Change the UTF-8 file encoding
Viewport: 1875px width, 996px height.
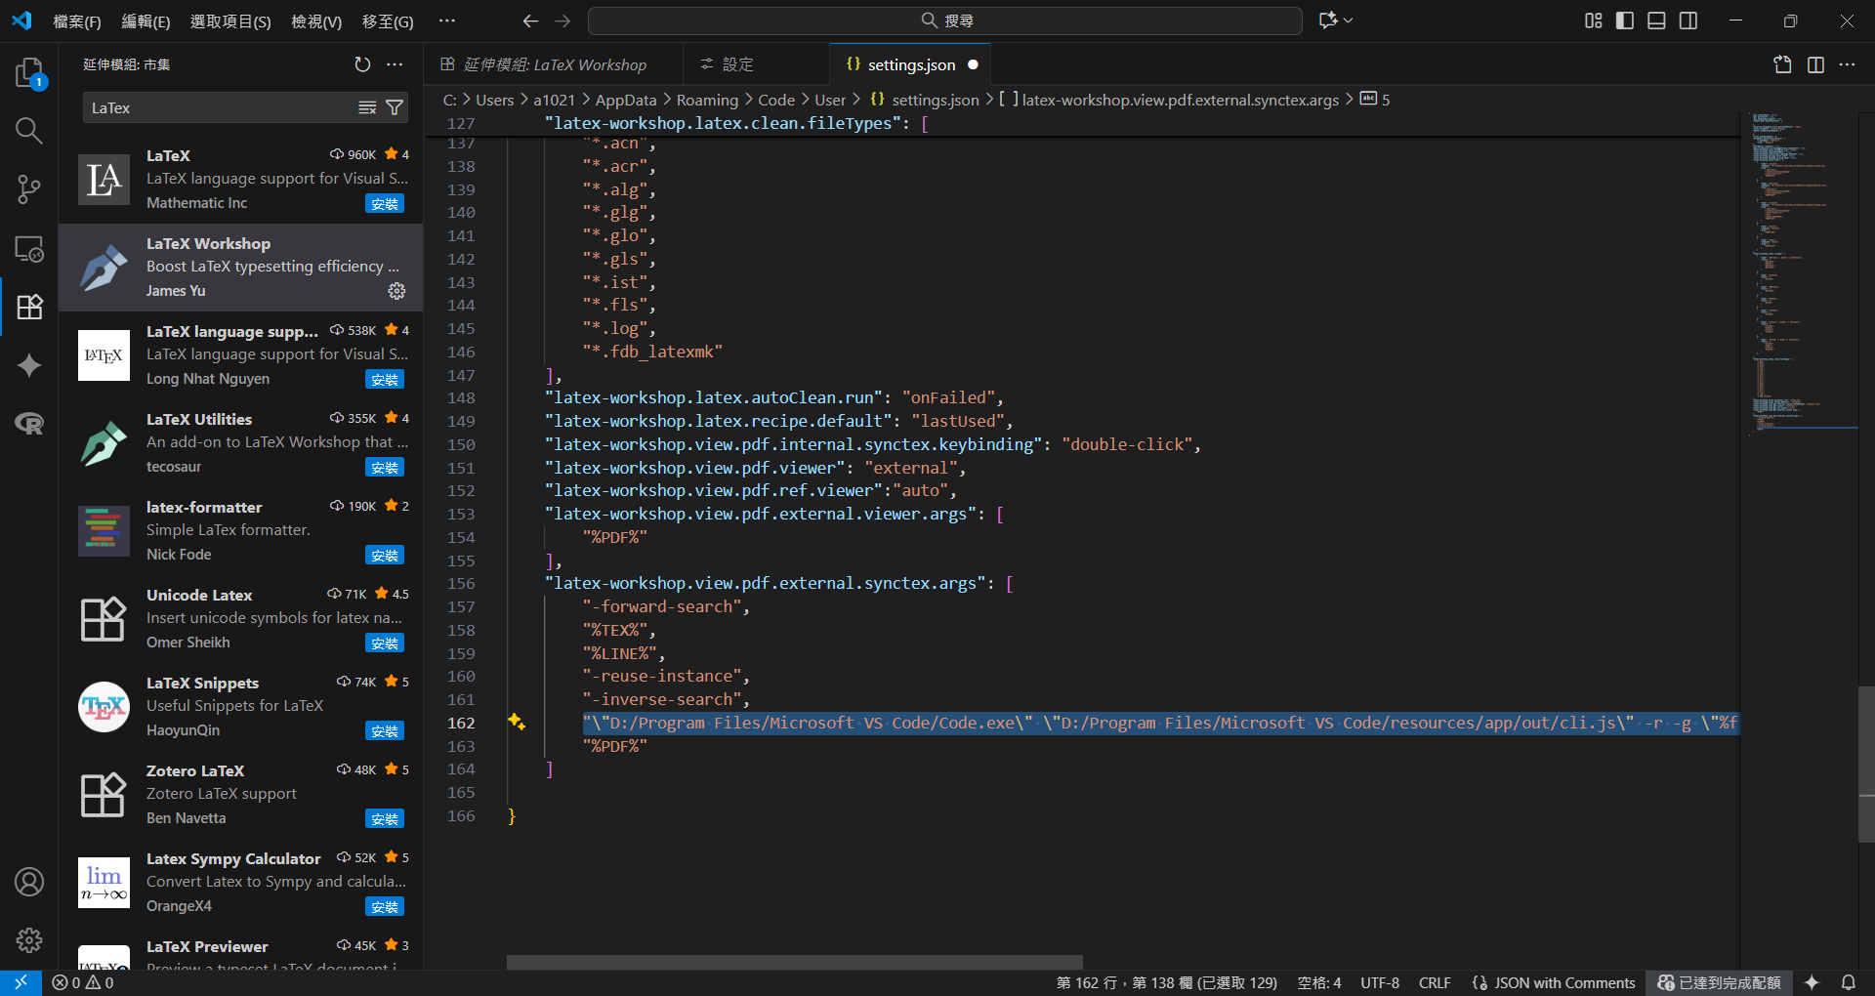pyautogui.click(x=1380, y=982)
